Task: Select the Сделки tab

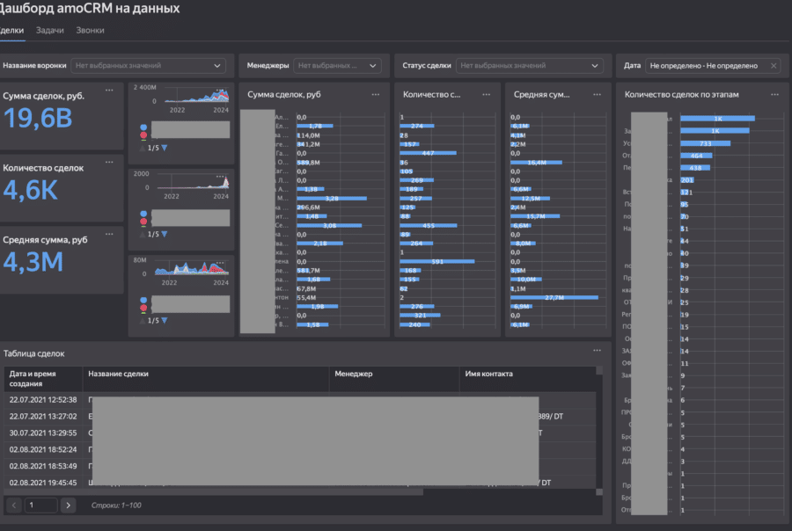Action: [x=11, y=30]
